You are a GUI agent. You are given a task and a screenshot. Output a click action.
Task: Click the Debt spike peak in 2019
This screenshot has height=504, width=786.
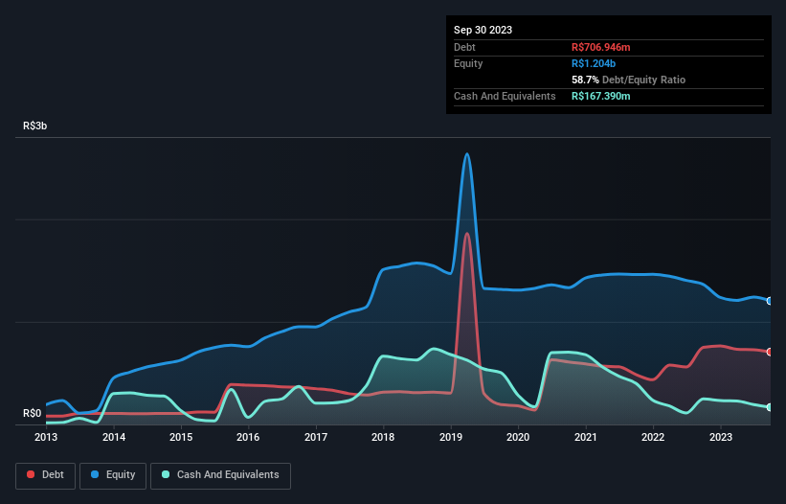(467, 234)
